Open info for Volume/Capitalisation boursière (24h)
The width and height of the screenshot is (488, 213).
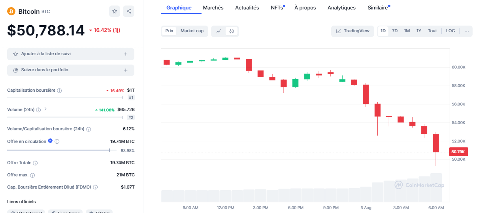(x=89, y=129)
